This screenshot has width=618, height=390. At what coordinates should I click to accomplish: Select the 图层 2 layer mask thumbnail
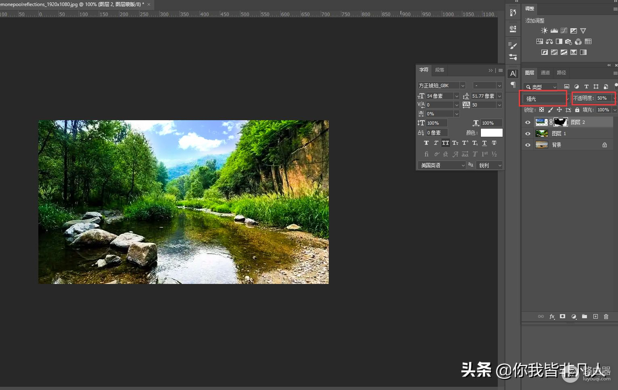pos(561,122)
